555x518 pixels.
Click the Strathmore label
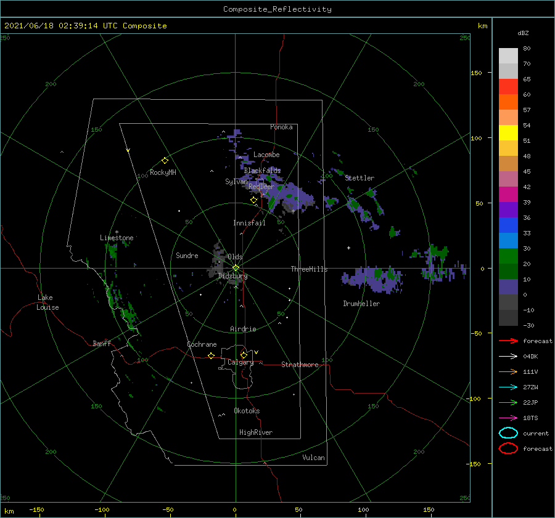tap(300, 365)
